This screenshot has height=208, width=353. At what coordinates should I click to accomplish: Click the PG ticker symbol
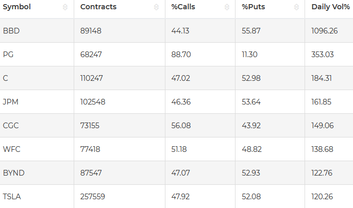[x=8, y=55]
